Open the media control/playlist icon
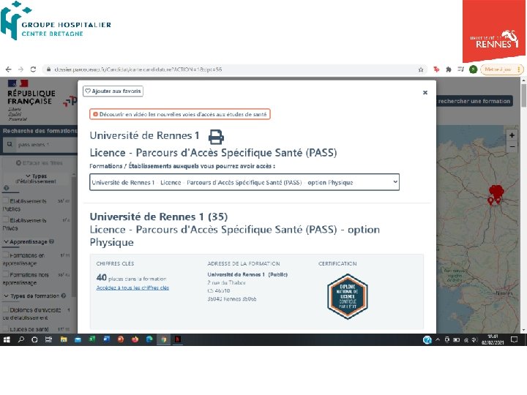Screen dimensions: 527x395 click(x=460, y=69)
